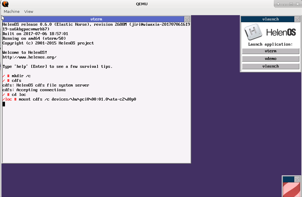Click the 'Type help' survival tips line
Screen dimensions: 302x197
tap(57, 67)
